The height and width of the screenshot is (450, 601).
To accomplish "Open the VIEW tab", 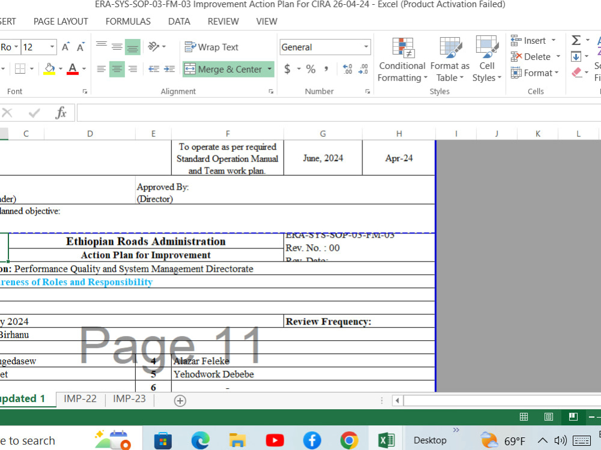I will pyautogui.click(x=267, y=22).
